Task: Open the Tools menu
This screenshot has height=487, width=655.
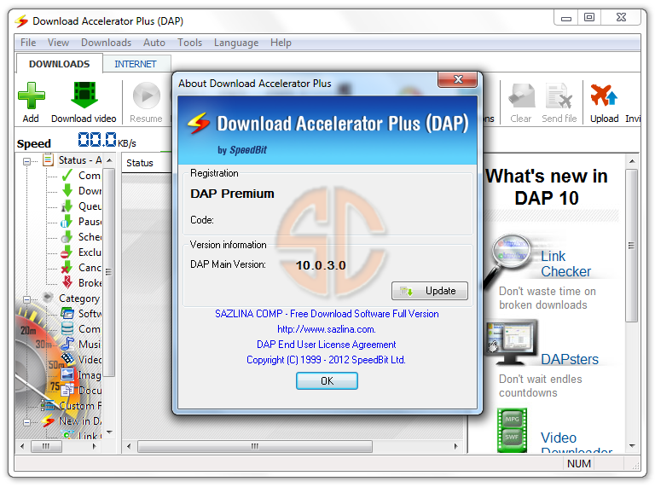Action: tap(189, 43)
